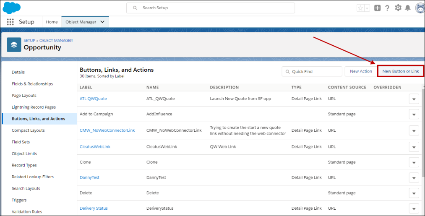View notifications via the bell icon
The height and width of the screenshot is (216, 425).
coord(407,8)
